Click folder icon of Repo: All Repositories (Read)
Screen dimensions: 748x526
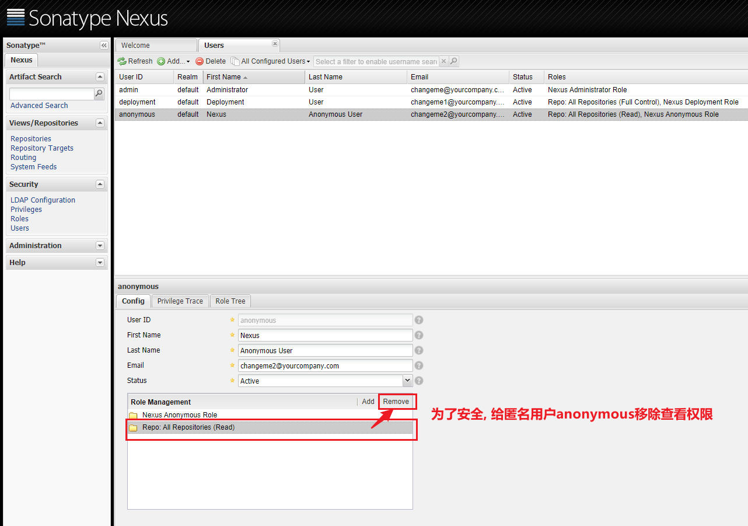(133, 427)
